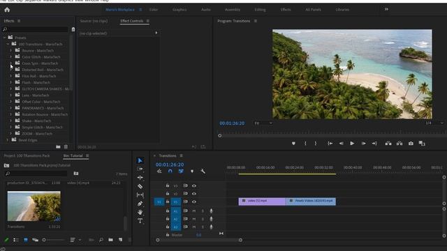Image resolution: width=447 pixels, height=251 pixels.
Task: Click Mark Out button
Action: pos(316,144)
